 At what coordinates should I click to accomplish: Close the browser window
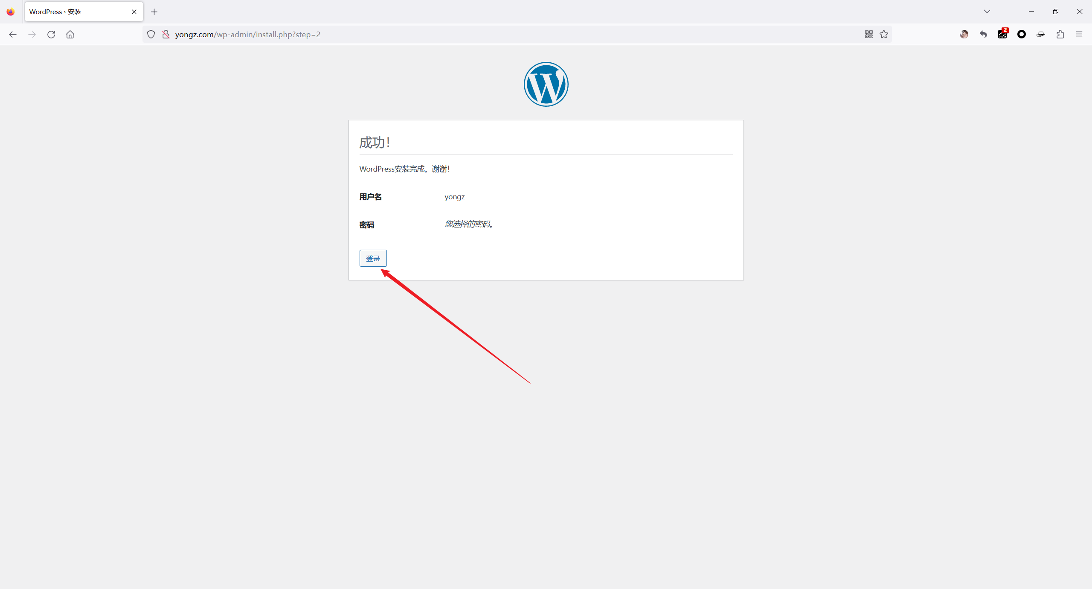(x=1080, y=12)
